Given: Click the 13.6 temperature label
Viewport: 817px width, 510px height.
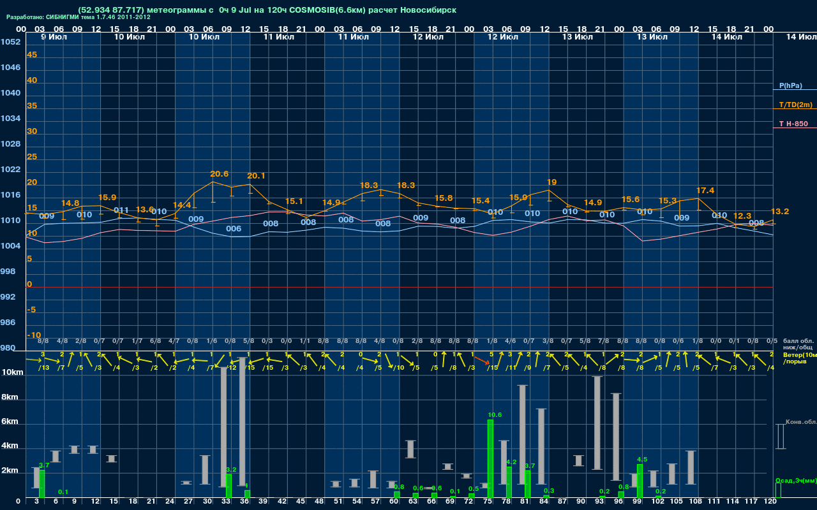Looking at the screenshot, I should tap(145, 209).
